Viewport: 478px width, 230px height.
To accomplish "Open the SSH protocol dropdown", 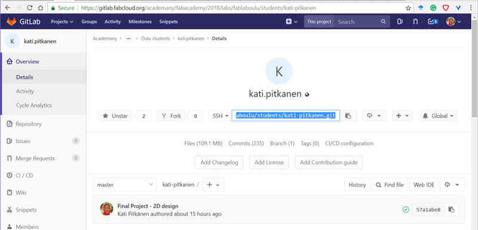I will (220, 116).
